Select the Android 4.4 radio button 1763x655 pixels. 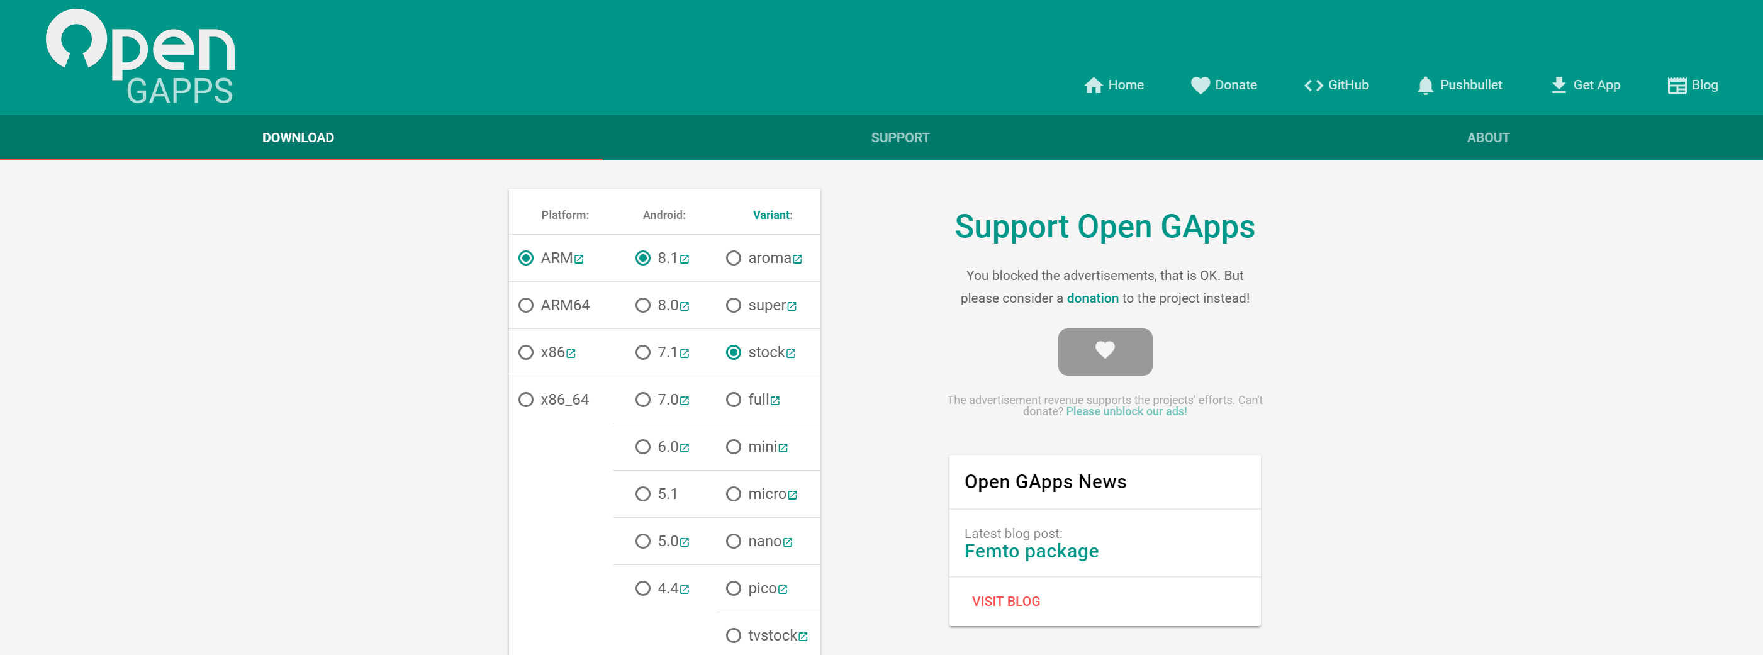tap(642, 588)
